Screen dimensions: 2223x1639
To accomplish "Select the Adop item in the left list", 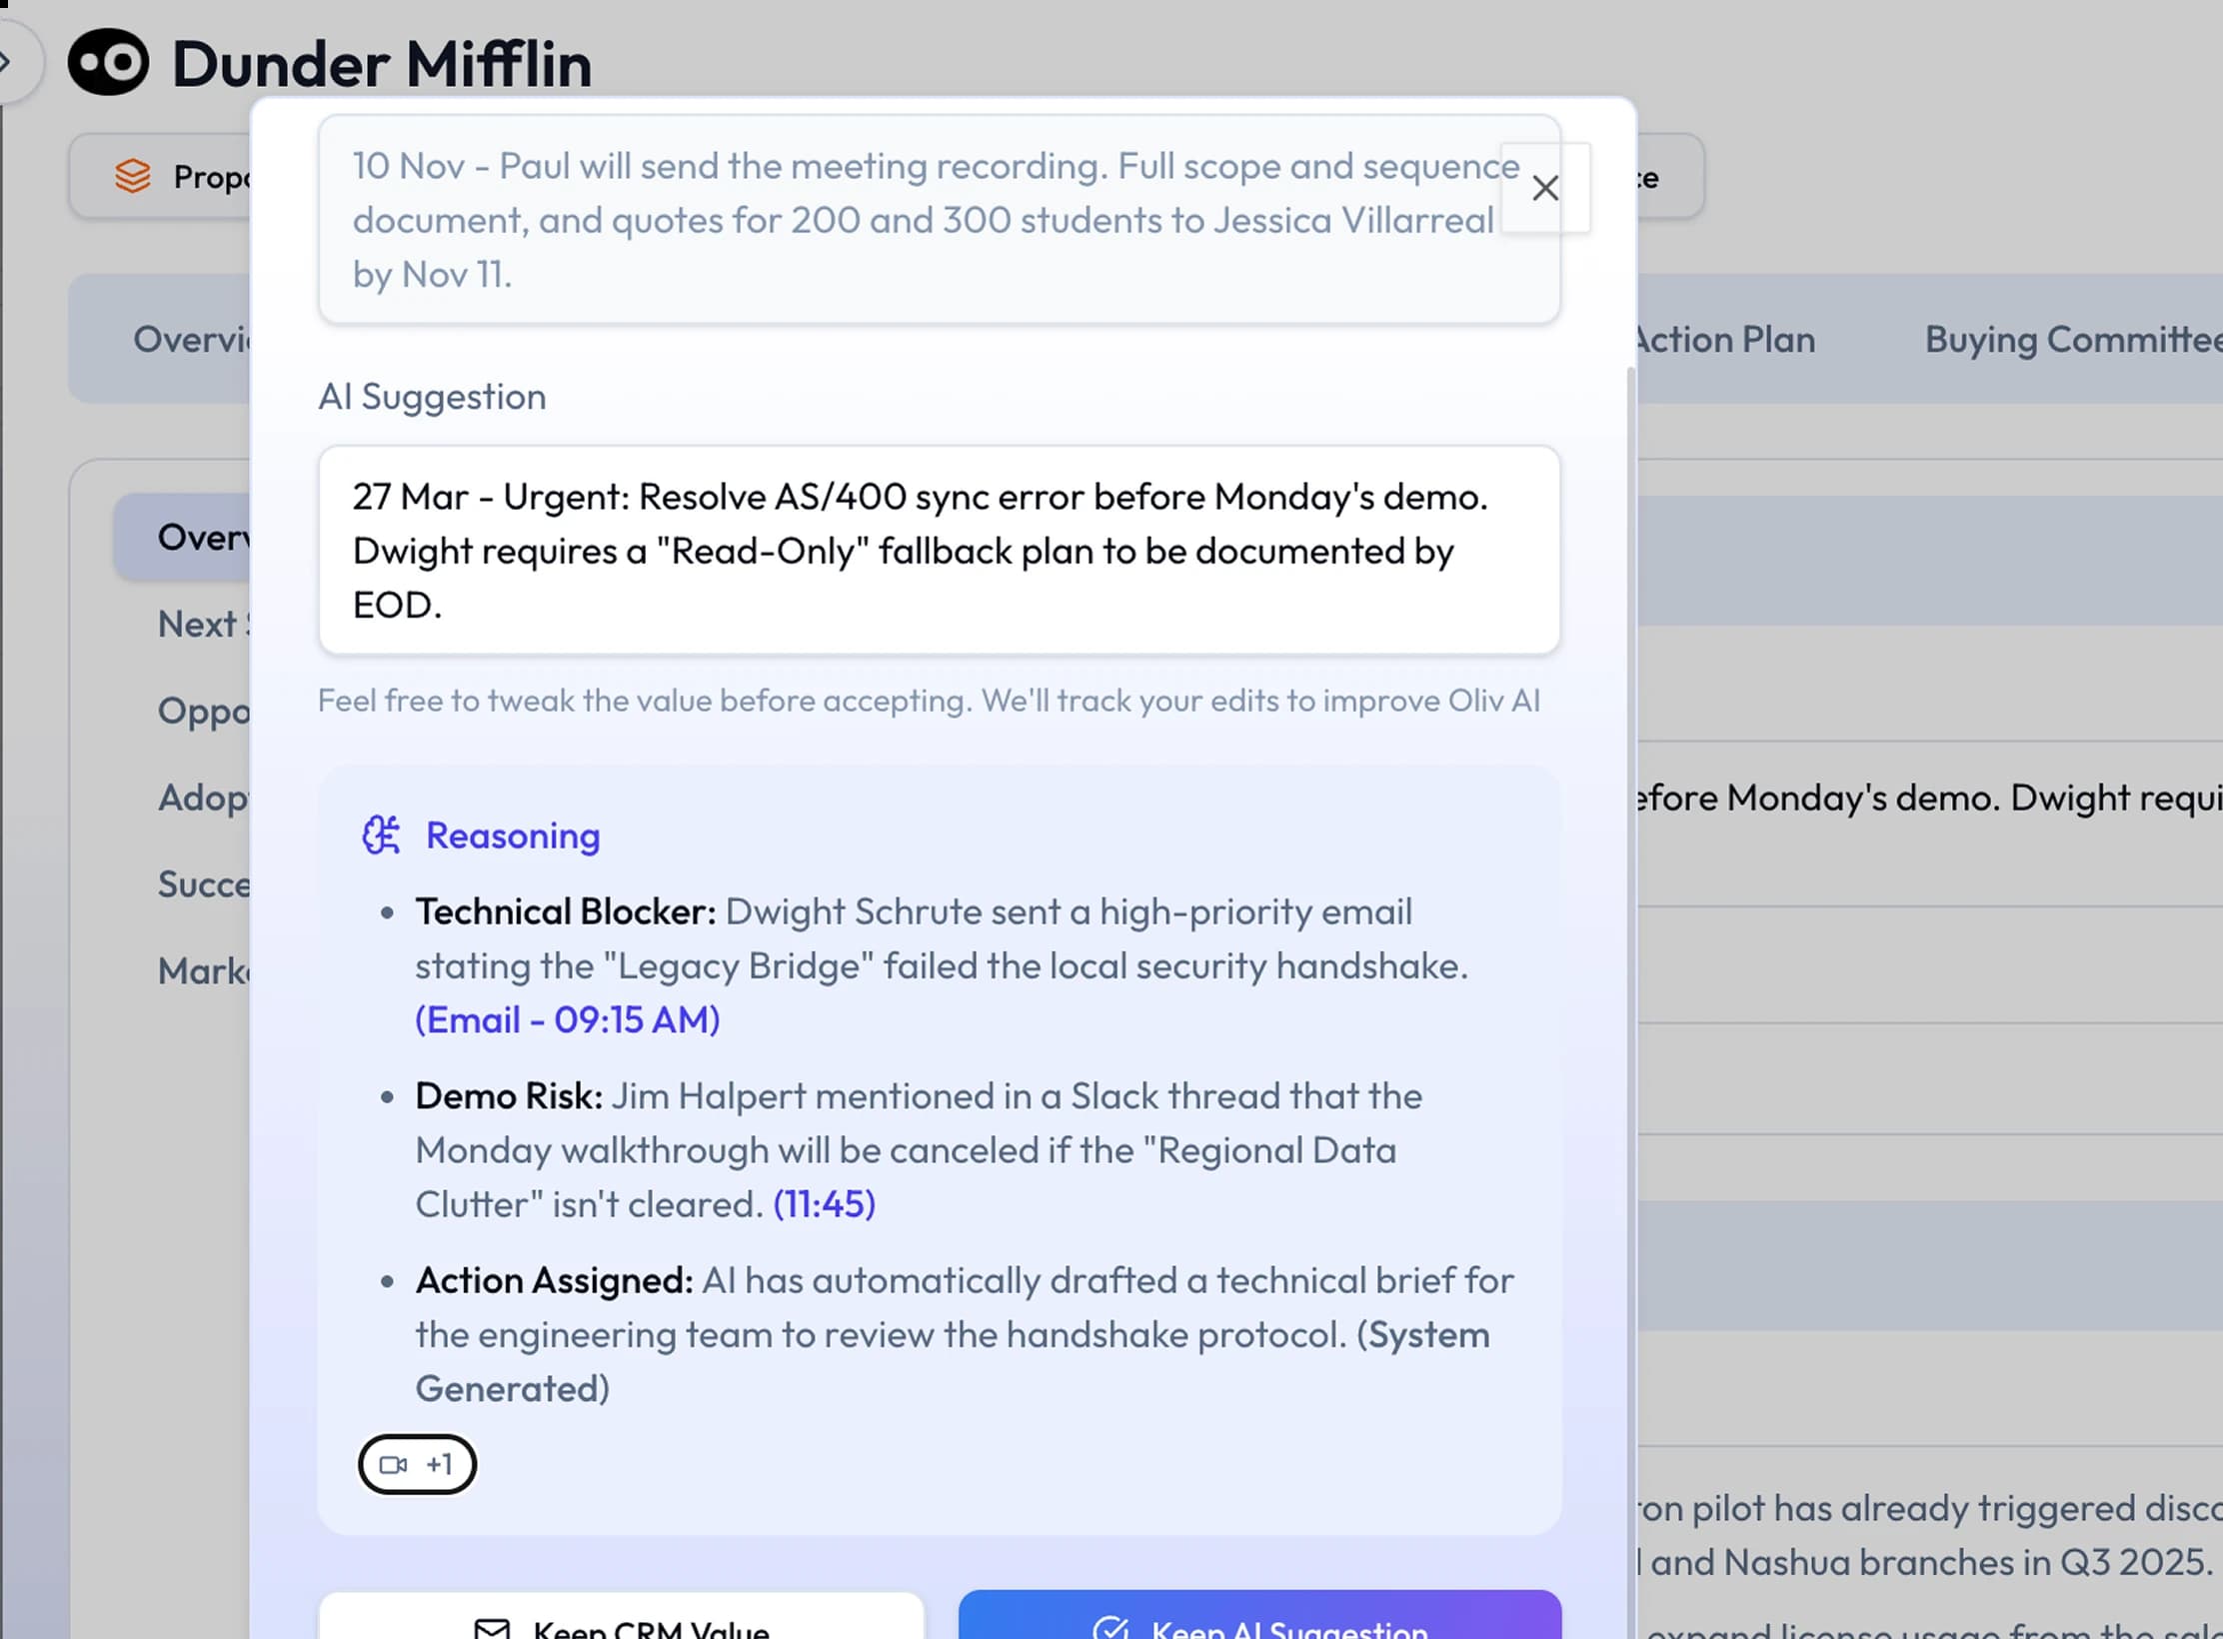I will pyautogui.click(x=204, y=798).
